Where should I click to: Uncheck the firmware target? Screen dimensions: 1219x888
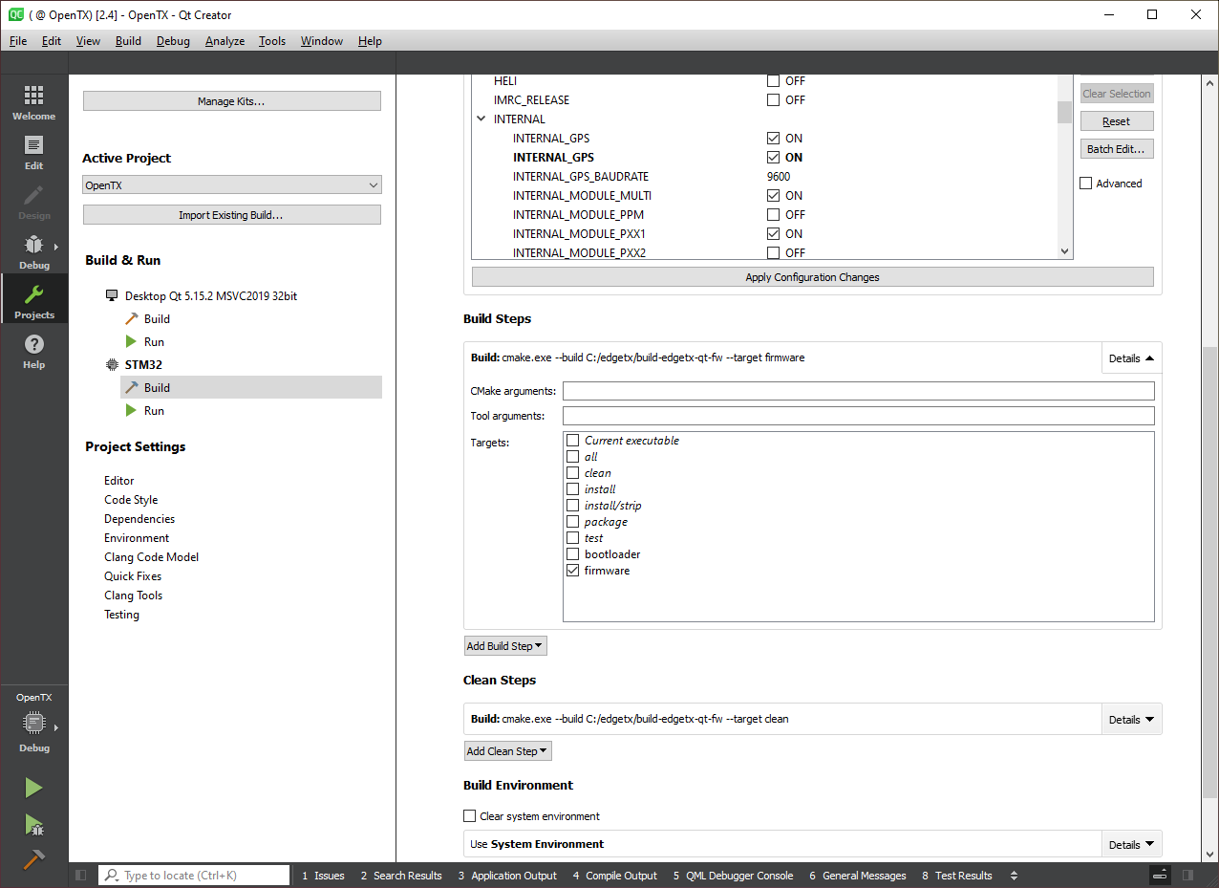coord(573,571)
